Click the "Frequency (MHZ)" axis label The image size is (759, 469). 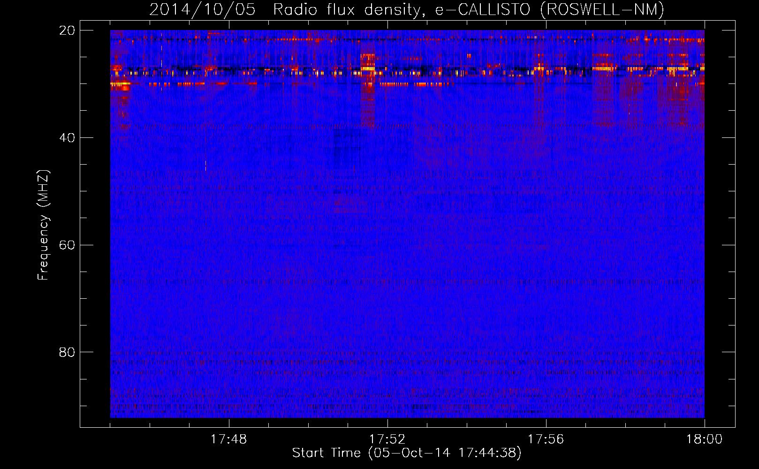point(43,225)
